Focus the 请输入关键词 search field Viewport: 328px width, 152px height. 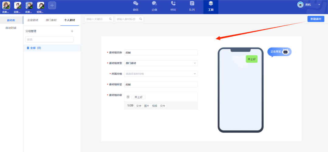tap(99, 19)
